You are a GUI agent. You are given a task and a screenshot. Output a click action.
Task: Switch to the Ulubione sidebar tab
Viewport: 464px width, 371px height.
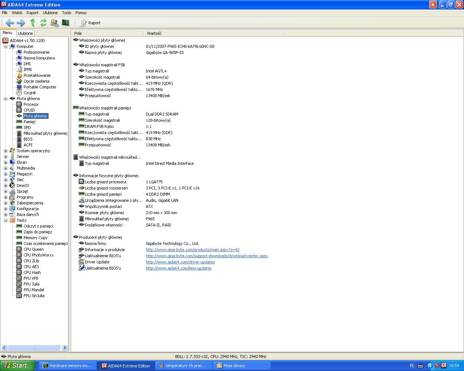tap(25, 33)
